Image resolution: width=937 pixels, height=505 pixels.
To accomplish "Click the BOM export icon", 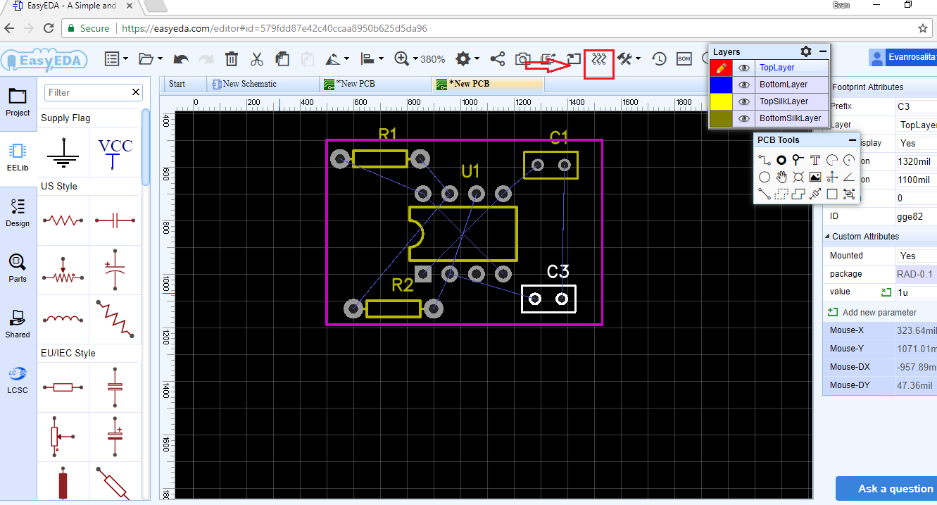I will (x=684, y=59).
